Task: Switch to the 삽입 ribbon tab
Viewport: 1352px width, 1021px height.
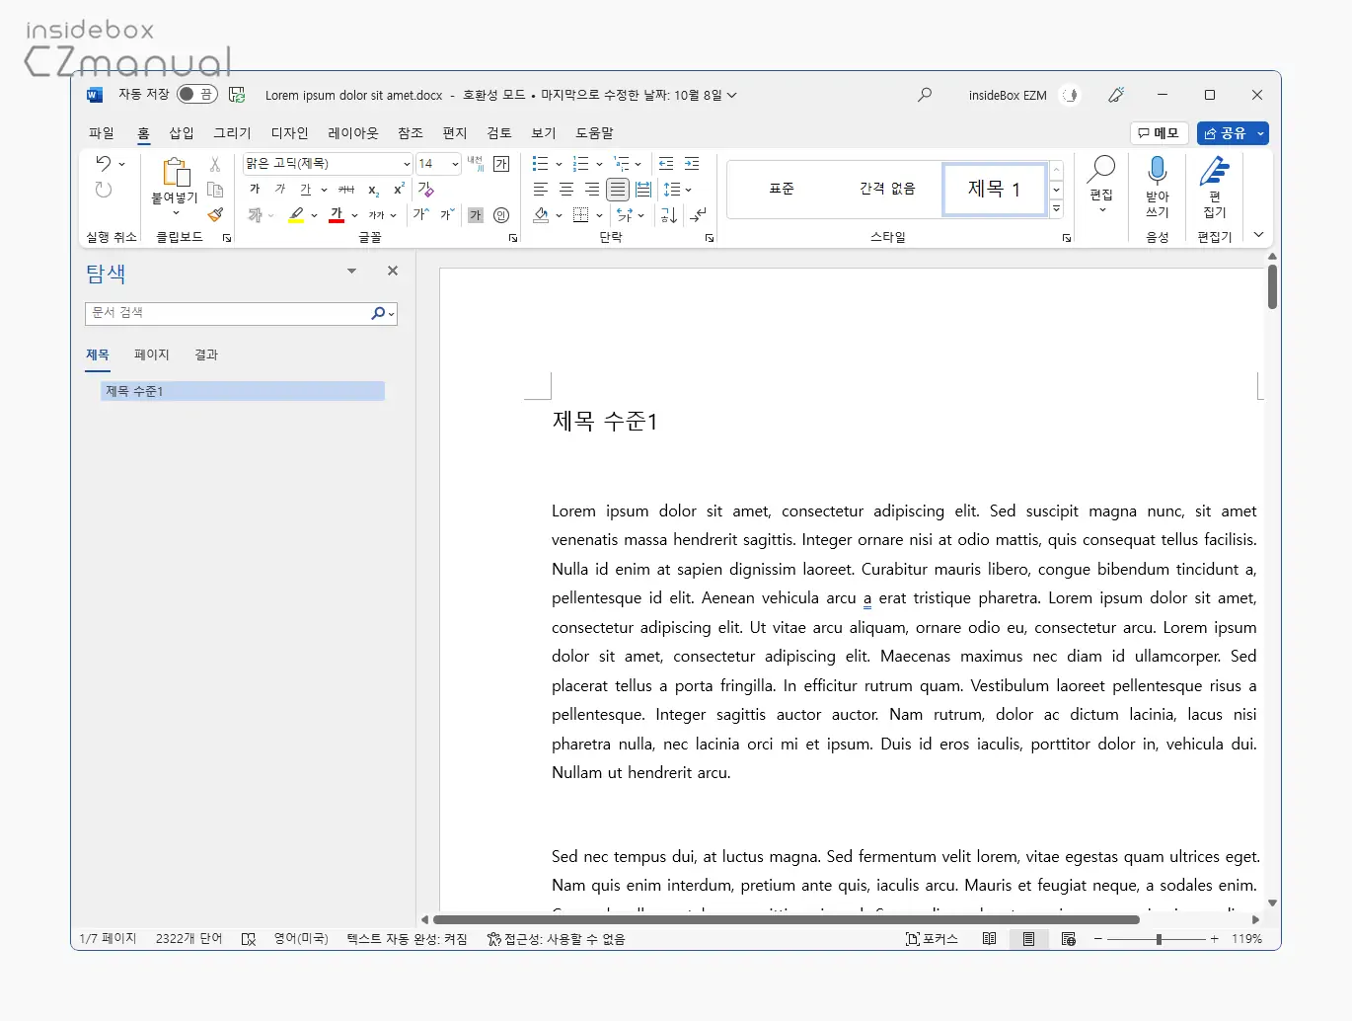Action: (x=182, y=132)
